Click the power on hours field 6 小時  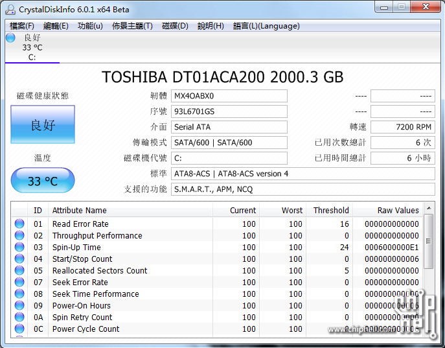pyautogui.click(x=403, y=158)
